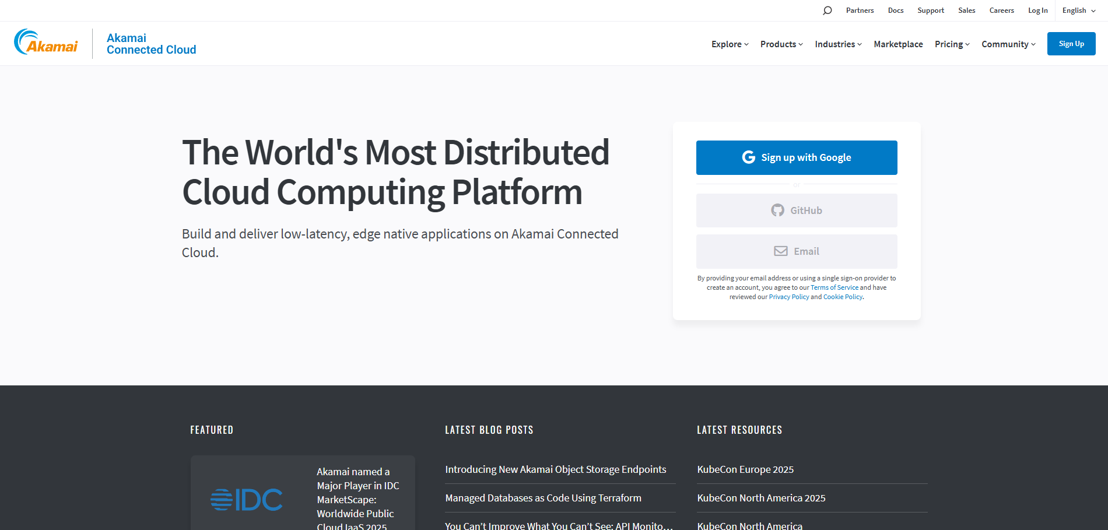Open KubeCon Europe 2025 resource
This screenshot has height=530, width=1108.
[745, 469]
